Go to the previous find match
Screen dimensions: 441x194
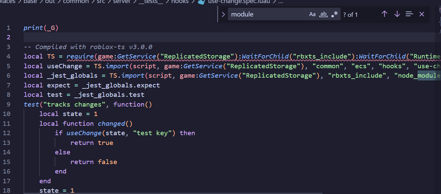(384, 14)
